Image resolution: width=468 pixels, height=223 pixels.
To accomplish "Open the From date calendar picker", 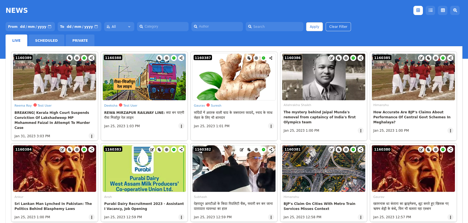I will [x=50, y=27].
